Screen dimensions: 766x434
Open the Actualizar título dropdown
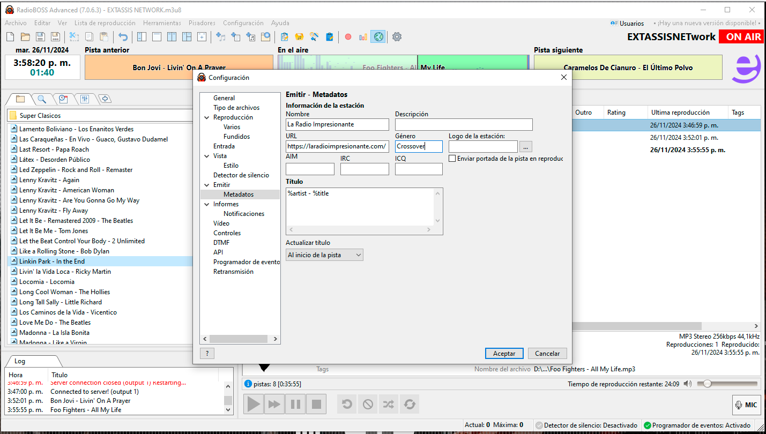324,255
